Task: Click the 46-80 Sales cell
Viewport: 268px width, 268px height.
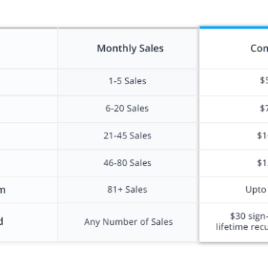Action: (x=128, y=163)
